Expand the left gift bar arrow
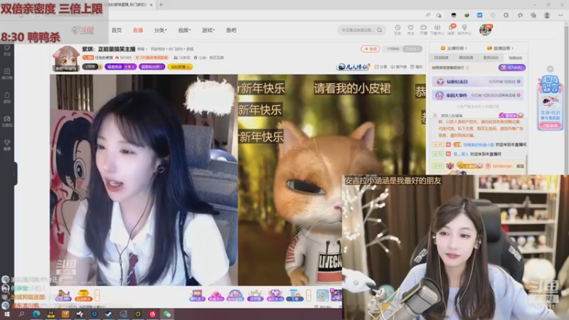This screenshot has height=320, width=569. [97, 295]
